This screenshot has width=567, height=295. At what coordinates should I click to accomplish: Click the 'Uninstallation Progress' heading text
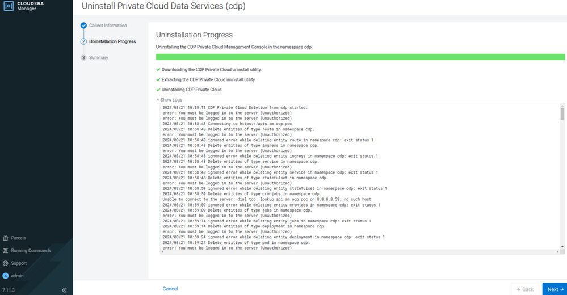194,35
